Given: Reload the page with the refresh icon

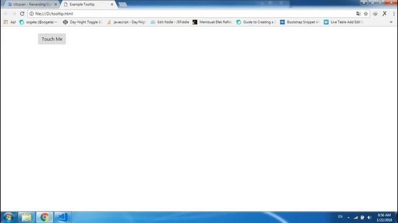Looking at the screenshot, I should tap(22, 14).
